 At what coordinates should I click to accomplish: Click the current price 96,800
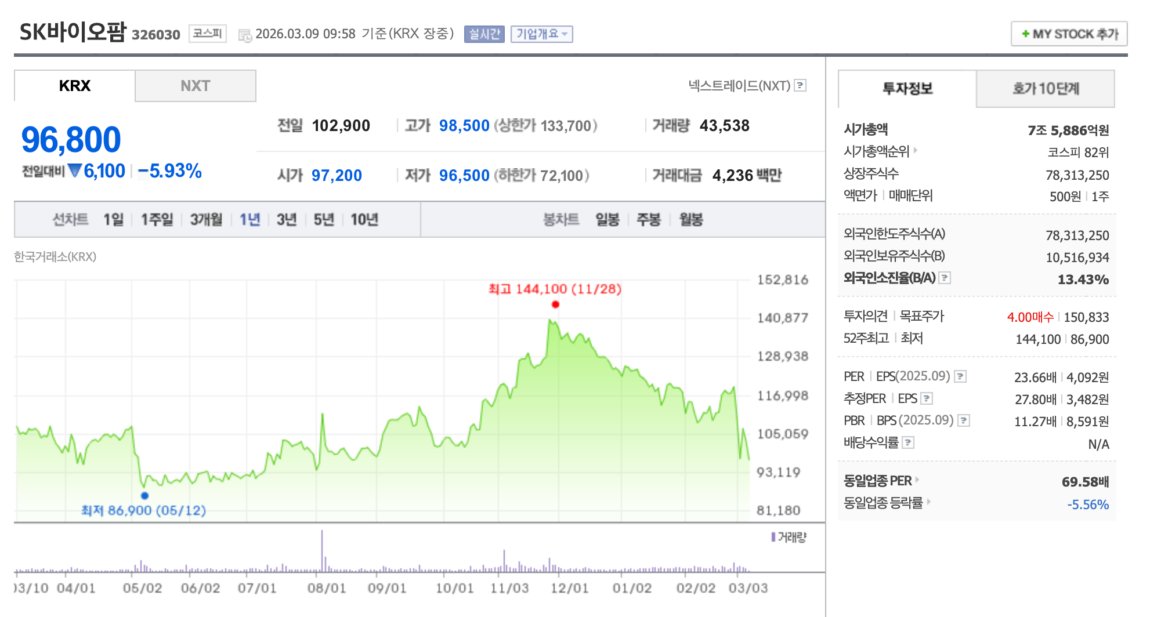[71, 140]
